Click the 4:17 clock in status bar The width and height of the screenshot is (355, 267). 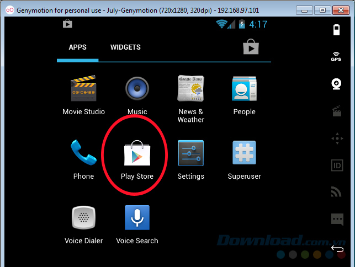(x=258, y=24)
